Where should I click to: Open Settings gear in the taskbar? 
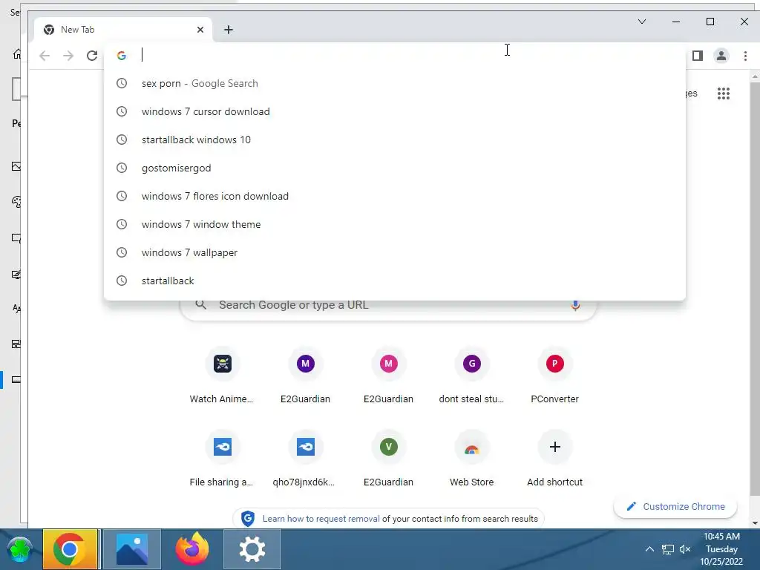(252, 550)
